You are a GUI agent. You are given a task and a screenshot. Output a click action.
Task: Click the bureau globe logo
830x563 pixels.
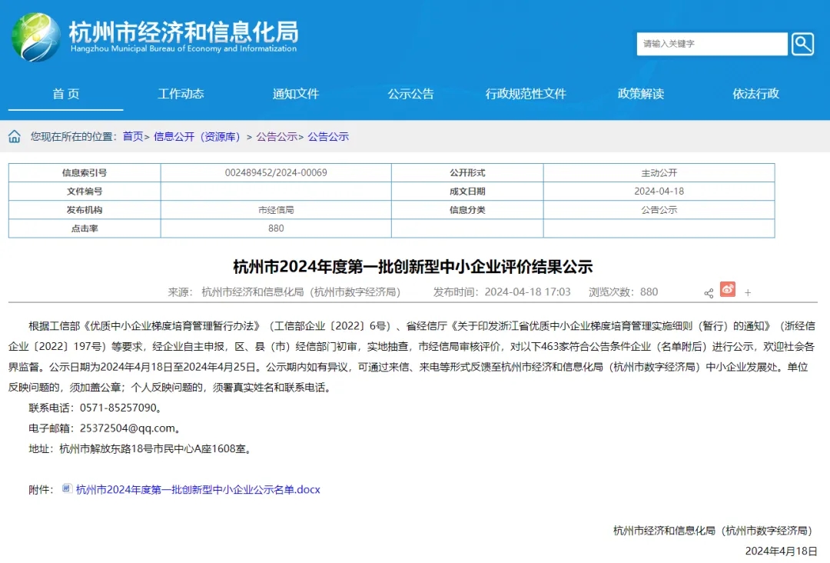[x=36, y=37]
